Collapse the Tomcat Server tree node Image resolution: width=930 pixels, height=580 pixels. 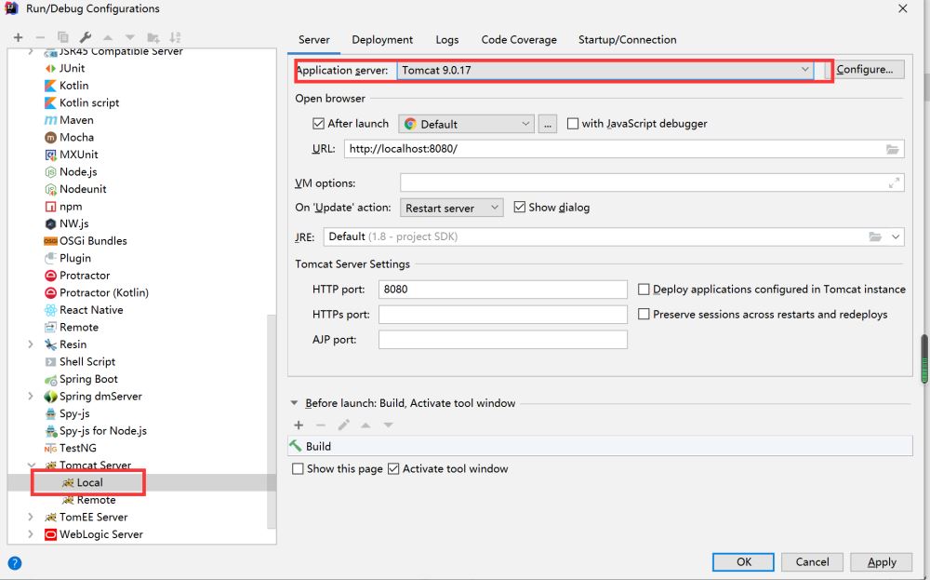click(x=32, y=465)
